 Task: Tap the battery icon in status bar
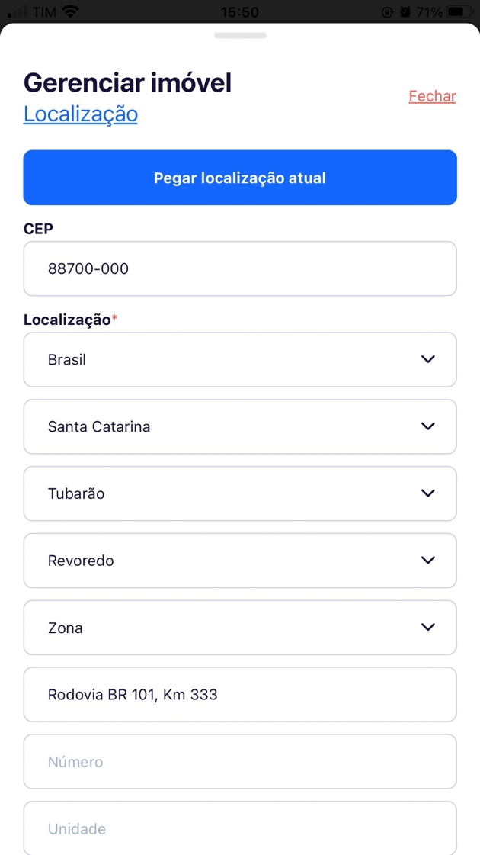(460, 12)
